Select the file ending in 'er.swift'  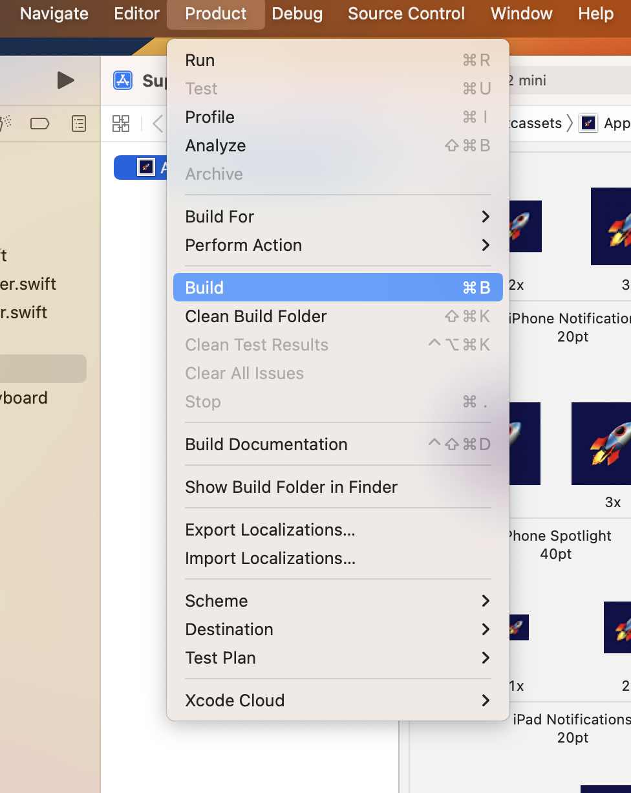click(x=28, y=284)
